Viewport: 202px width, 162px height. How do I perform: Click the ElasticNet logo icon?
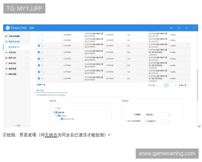tap(8, 28)
